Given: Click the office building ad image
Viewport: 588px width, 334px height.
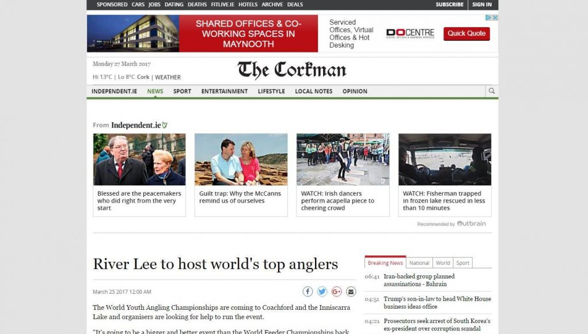Looking at the screenshot, I should click(x=133, y=33).
